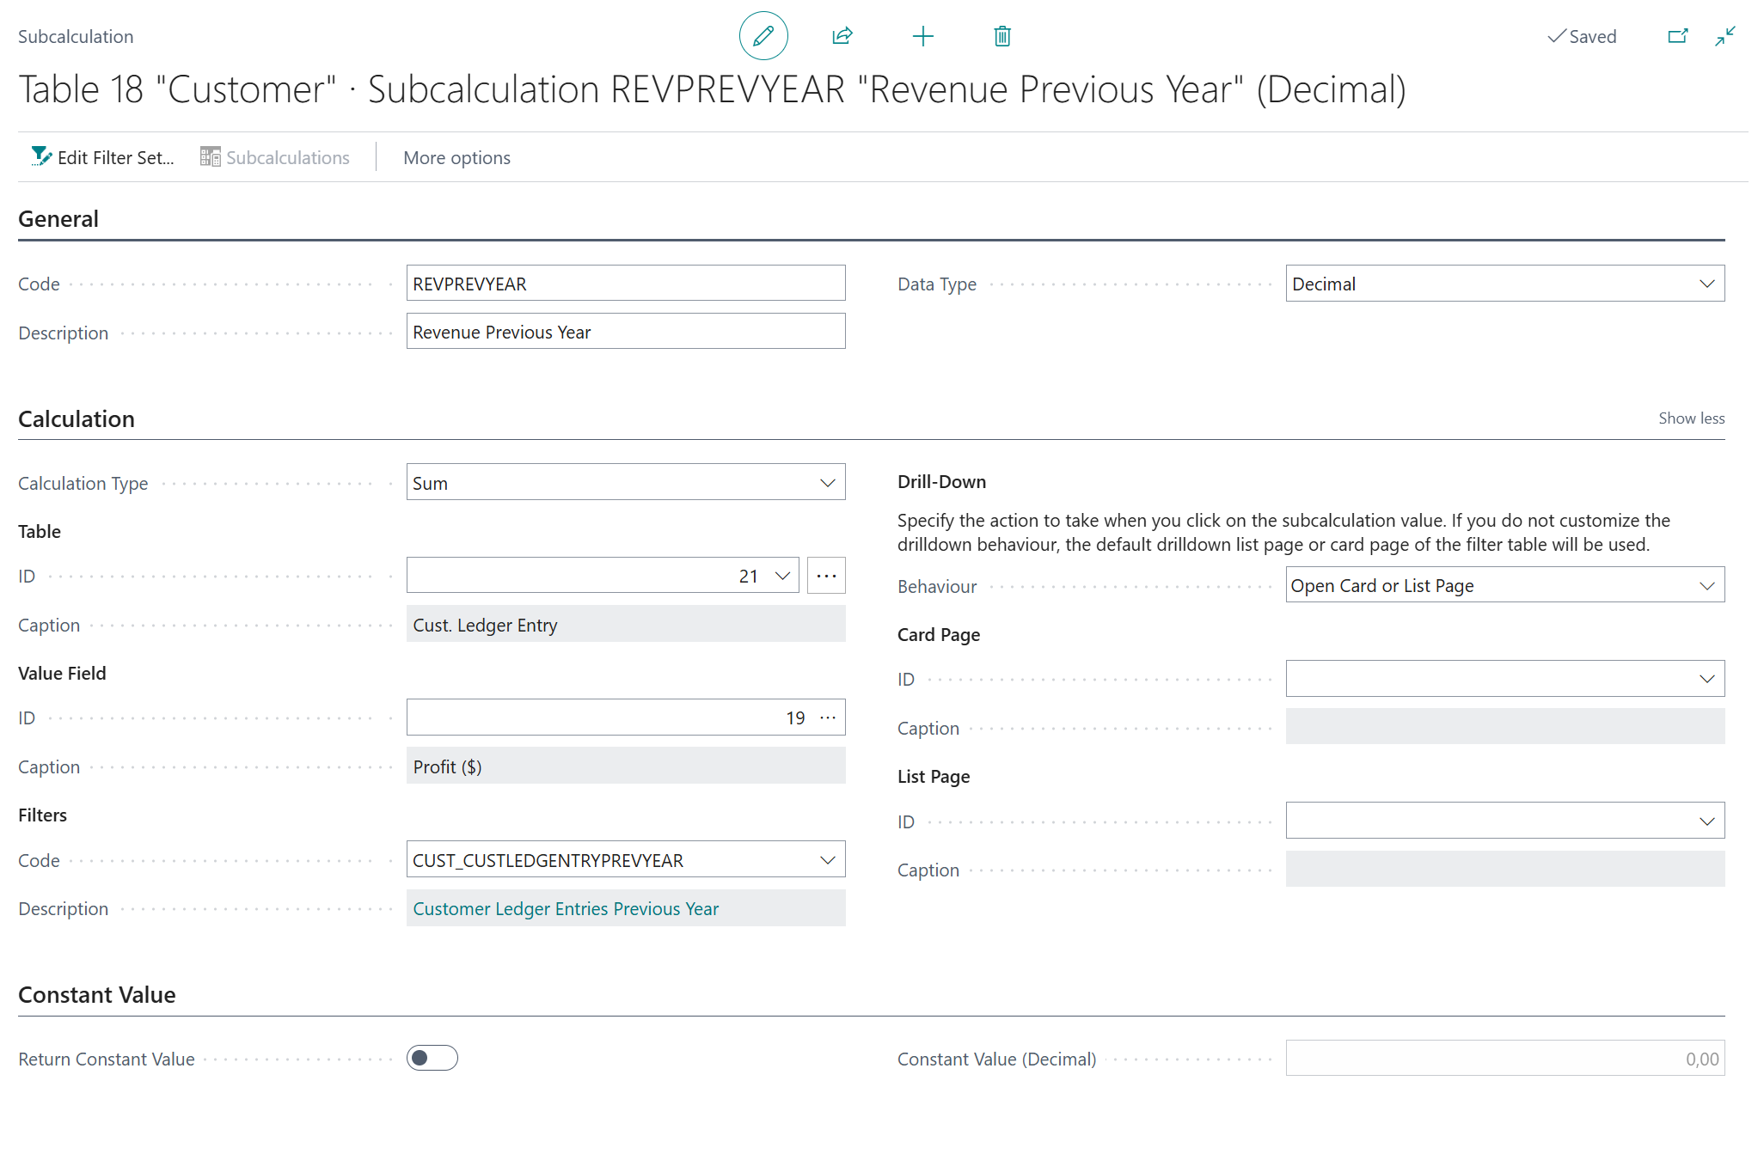Viewport: 1764px width, 1154px height.
Task: Click the trash can delete icon
Action: pos(1001,36)
